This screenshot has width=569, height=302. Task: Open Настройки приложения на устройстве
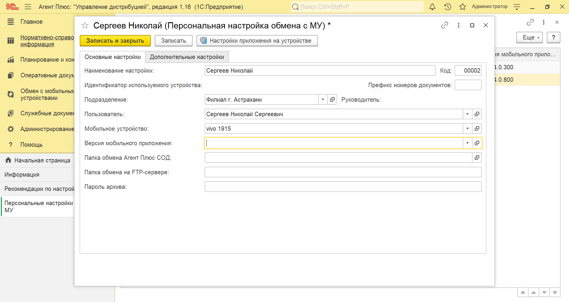pyautogui.click(x=257, y=41)
